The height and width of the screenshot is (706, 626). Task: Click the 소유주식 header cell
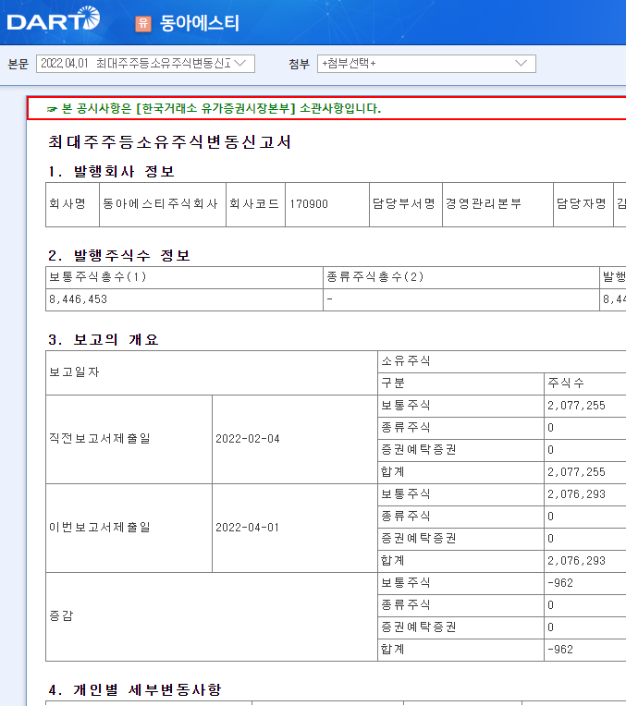point(501,361)
